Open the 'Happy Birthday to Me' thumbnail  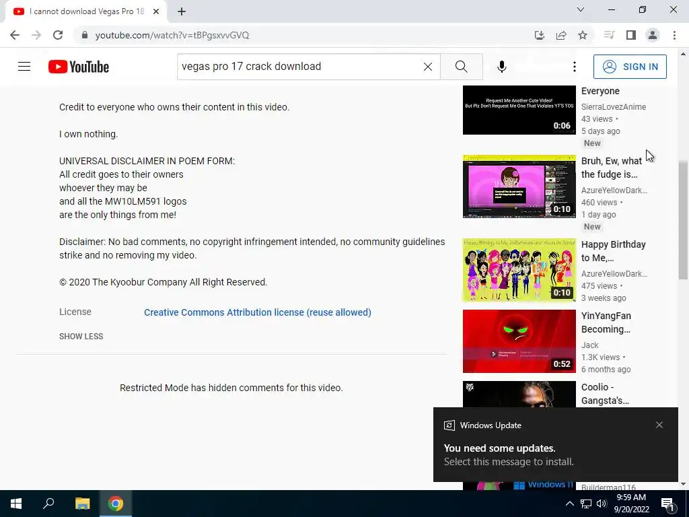(519, 270)
